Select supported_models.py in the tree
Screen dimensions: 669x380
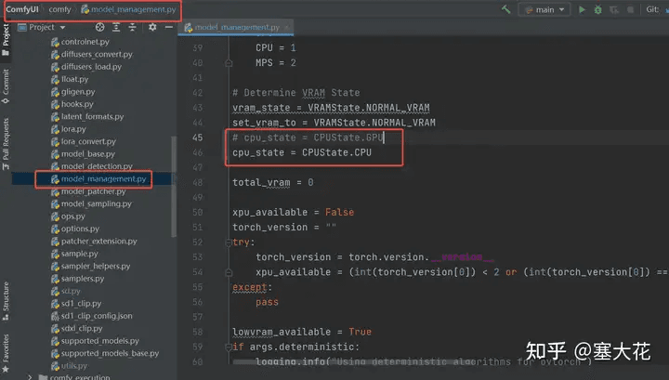pyautogui.click(x=99, y=341)
